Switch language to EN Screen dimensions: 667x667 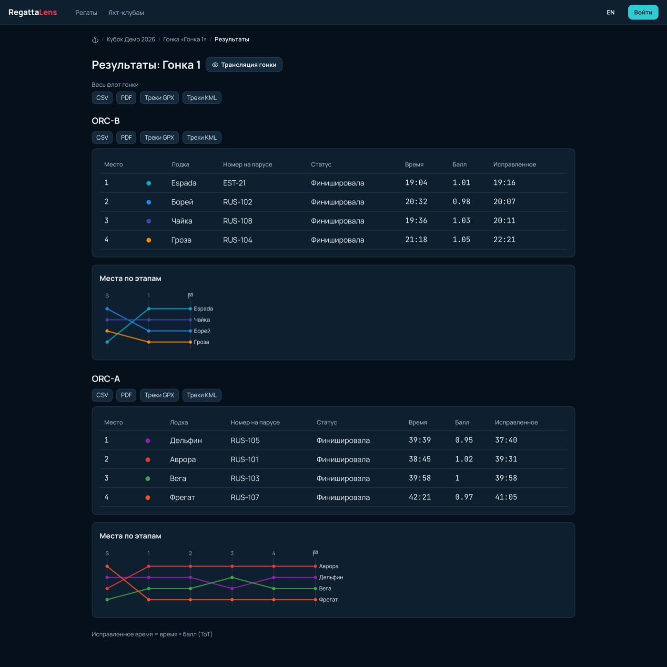(x=611, y=12)
